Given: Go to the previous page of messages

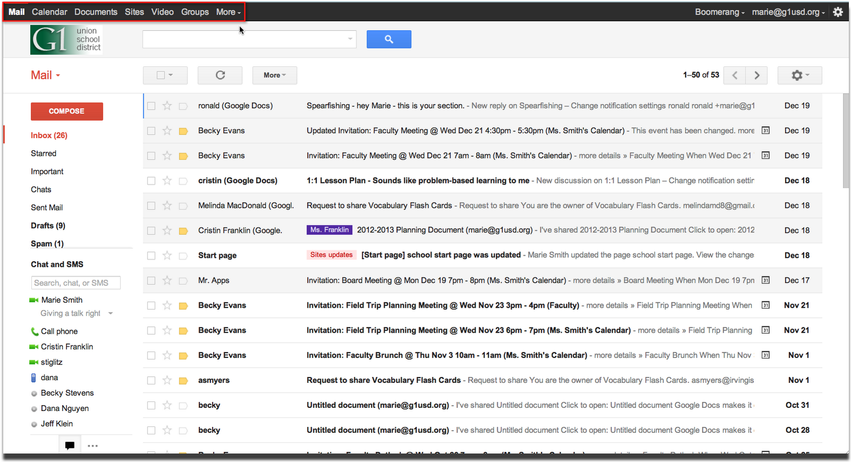Looking at the screenshot, I should pyautogui.click(x=735, y=75).
